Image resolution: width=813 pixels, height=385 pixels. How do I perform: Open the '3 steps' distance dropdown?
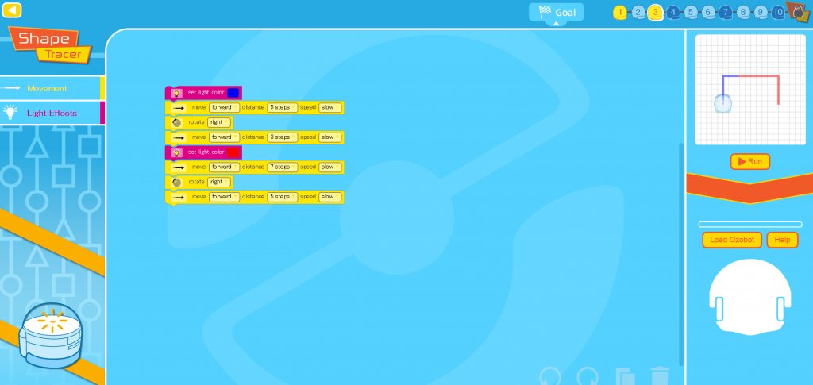click(x=283, y=137)
